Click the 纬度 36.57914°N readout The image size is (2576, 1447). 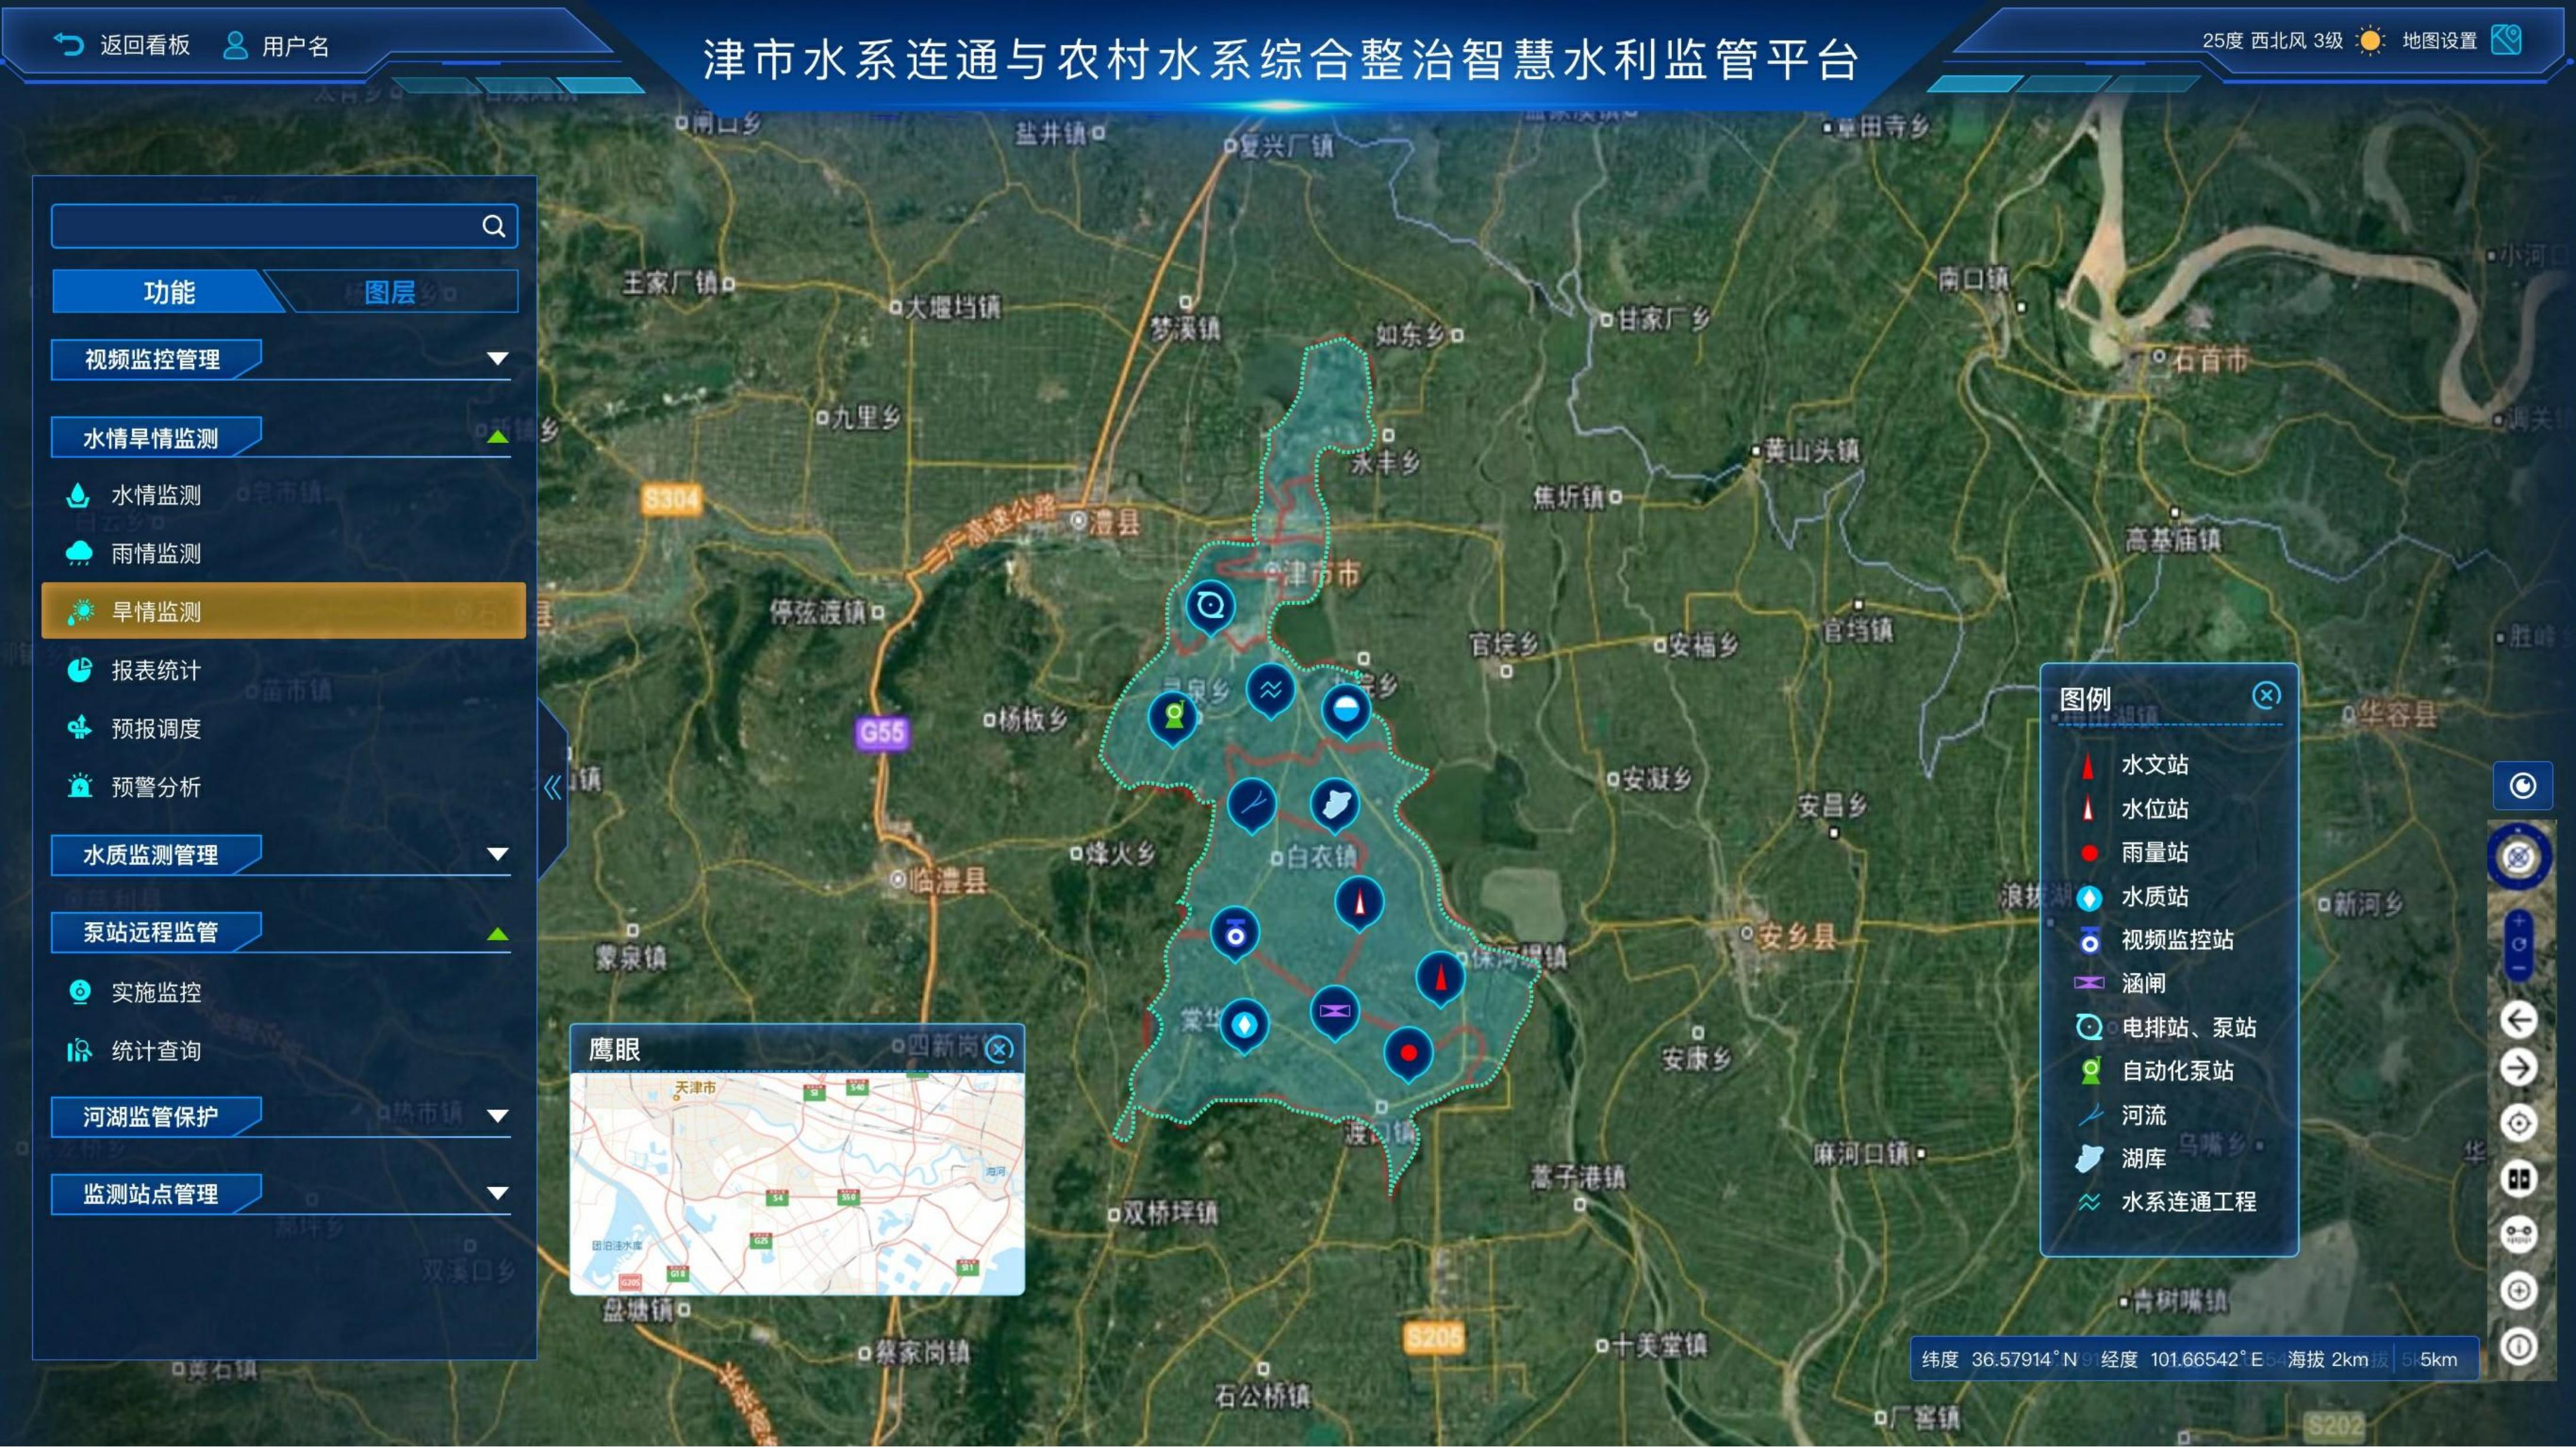tap(1999, 1360)
